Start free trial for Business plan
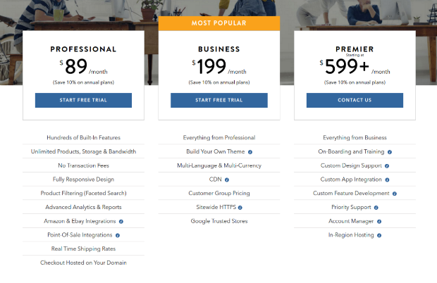Image resolution: width=437 pixels, height=283 pixels. (x=219, y=100)
